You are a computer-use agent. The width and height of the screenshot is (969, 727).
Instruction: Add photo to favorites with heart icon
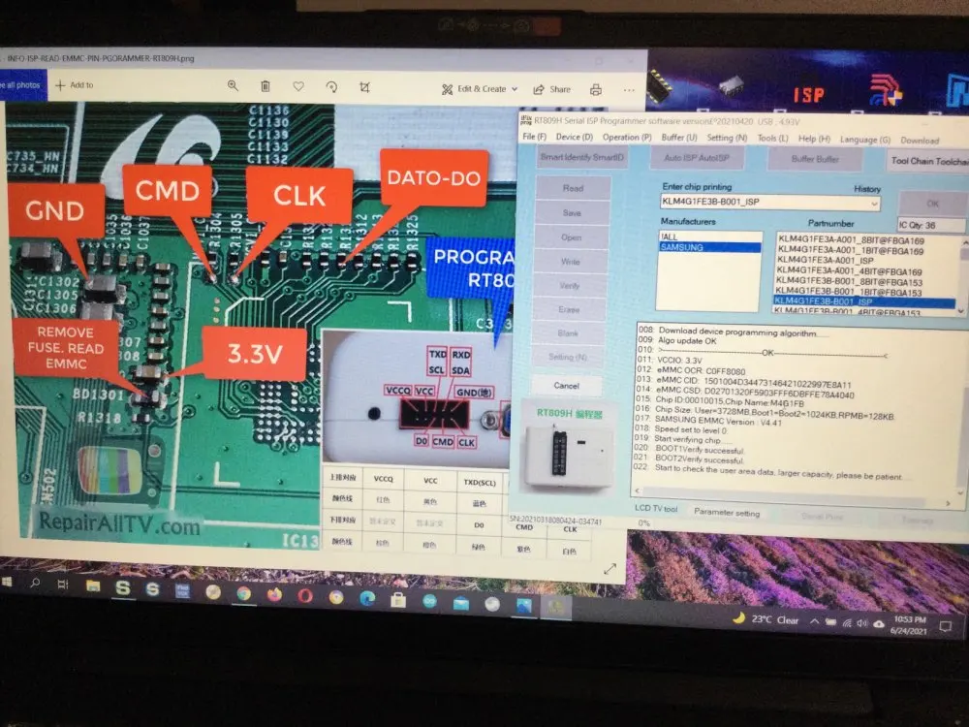(x=298, y=86)
